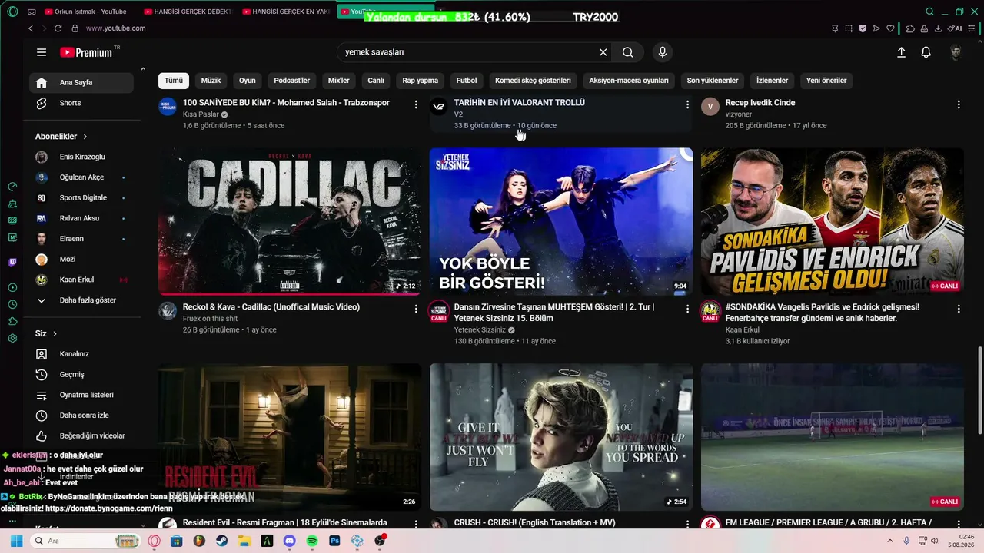Open Shorts in the sidebar
984x553 pixels.
tap(81, 103)
